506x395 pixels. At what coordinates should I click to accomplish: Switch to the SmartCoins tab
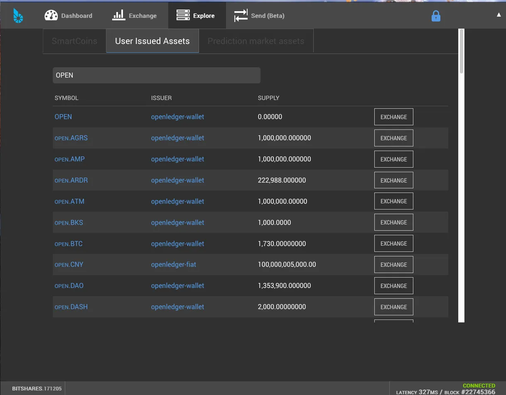[x=74, y=41]
